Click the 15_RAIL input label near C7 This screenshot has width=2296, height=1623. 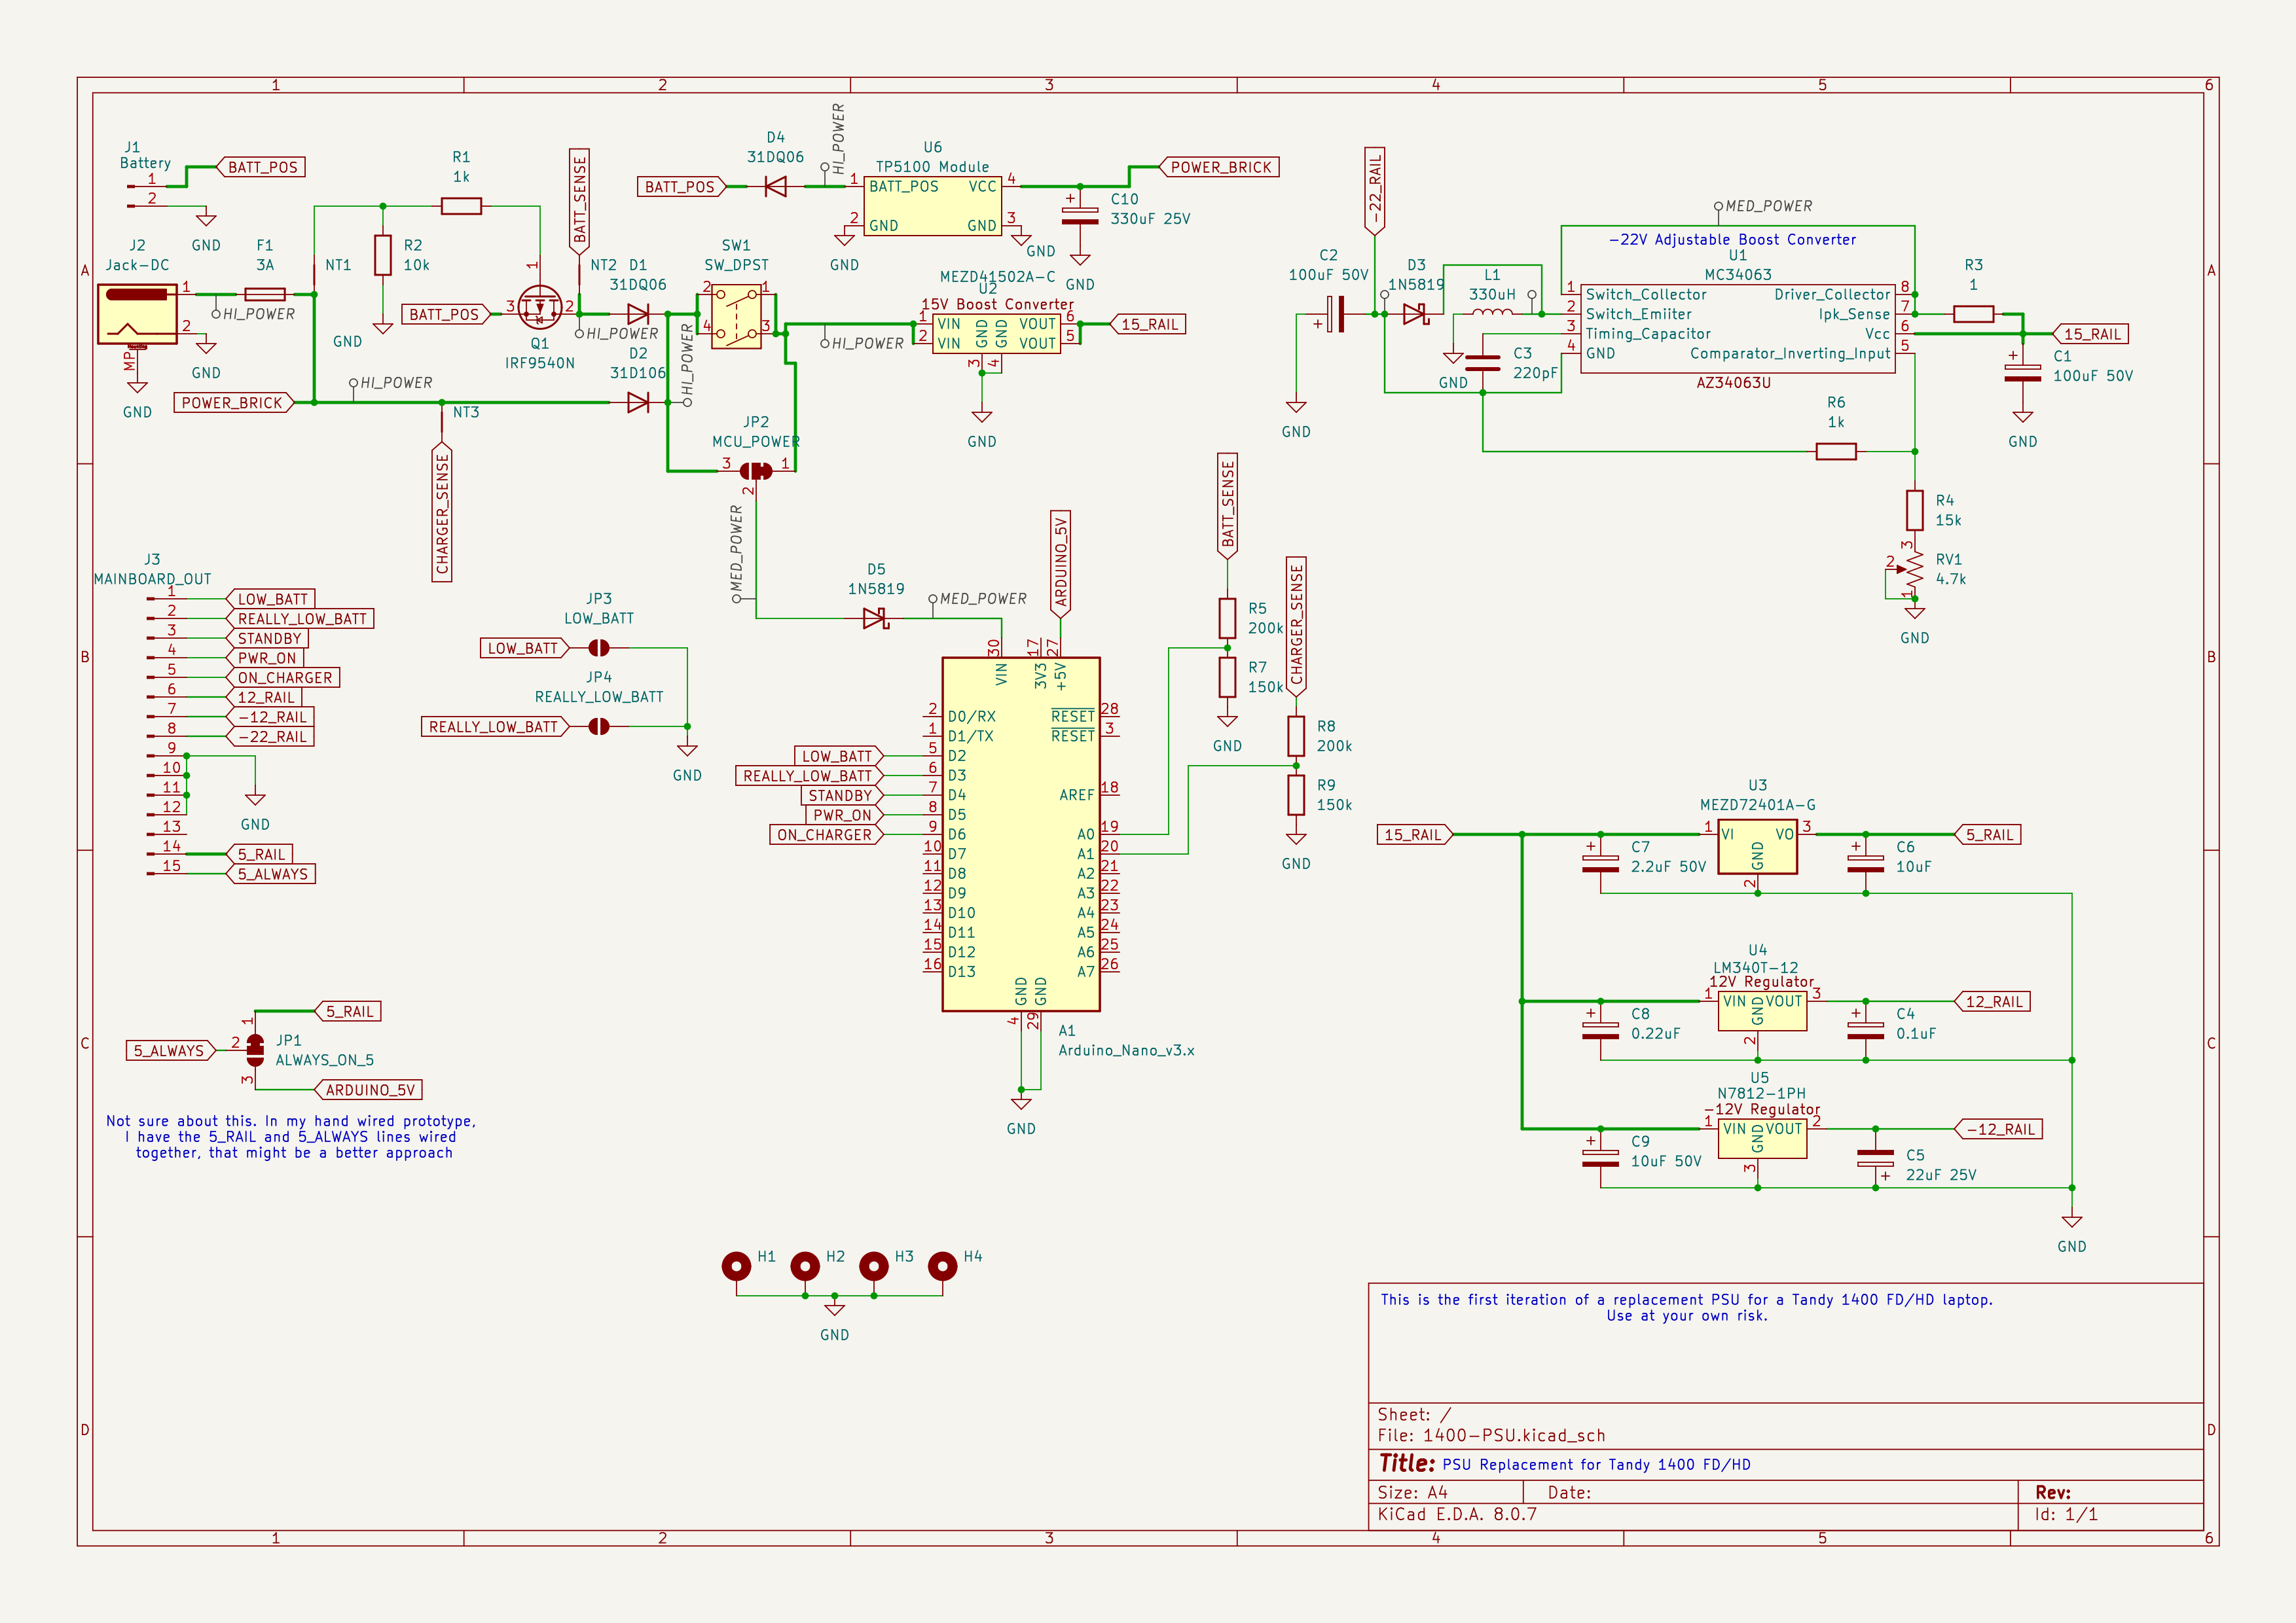tap(1415, 834)
